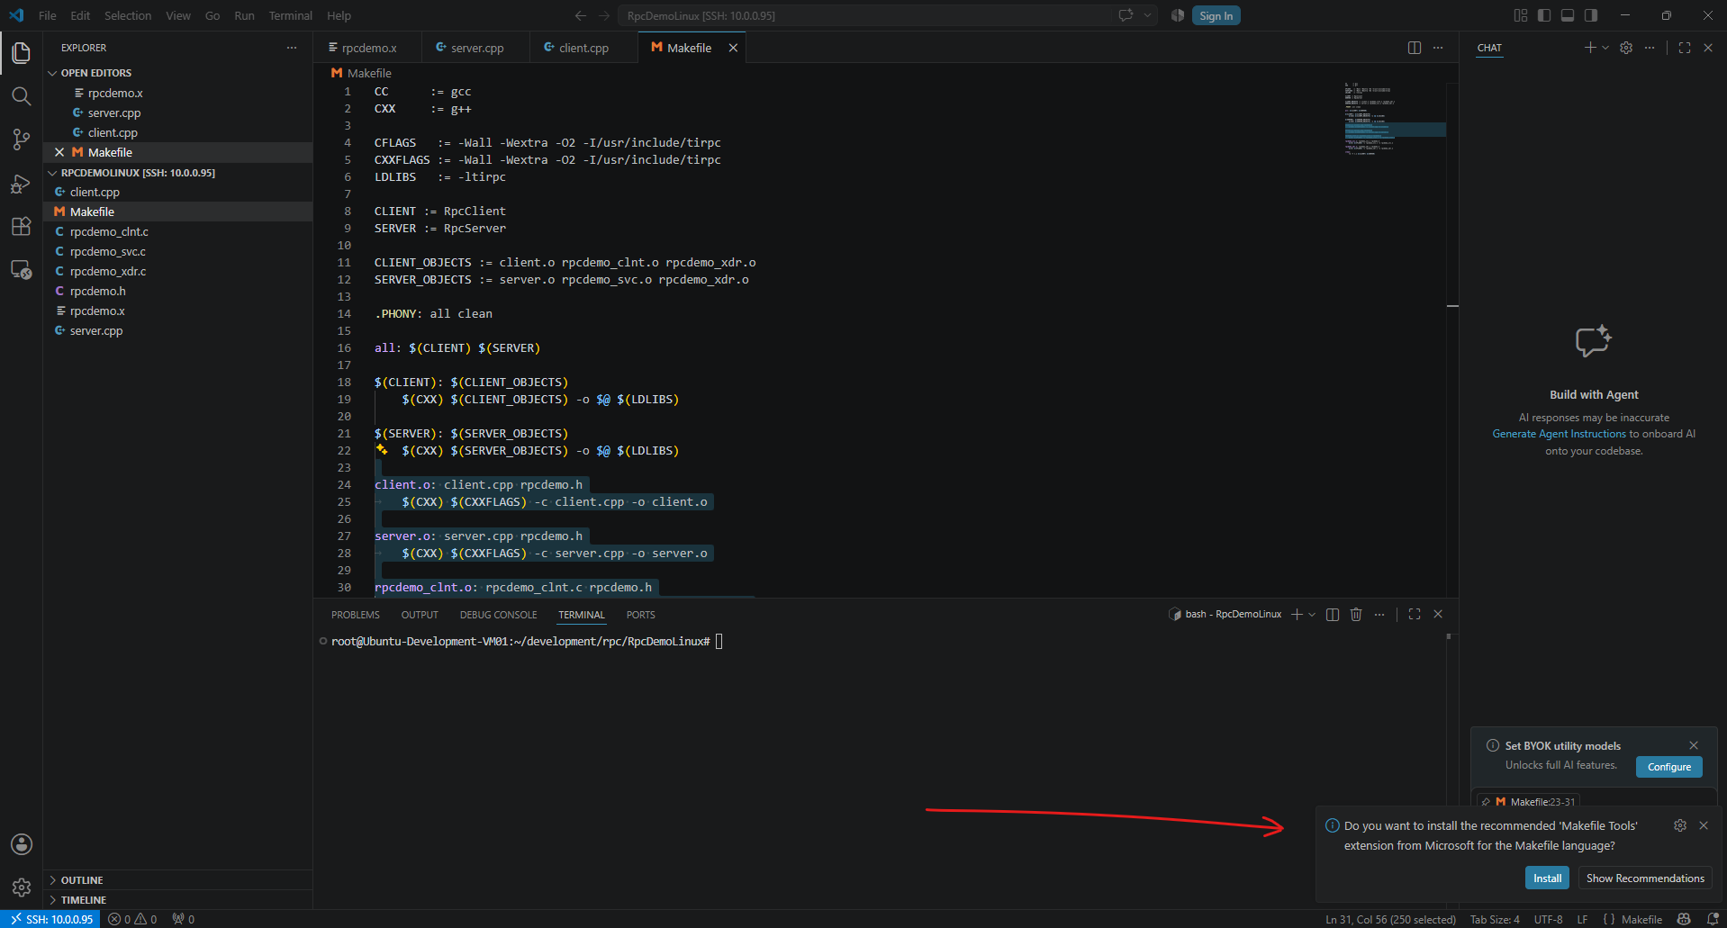Viewport: 1727px width, 928px height.
Task: Open the launch profile dropdown in terminal
Action: click(x=1312, y=614)
